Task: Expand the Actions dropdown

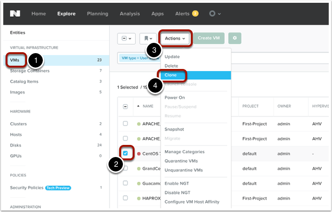Action: [x=175, y=38]
